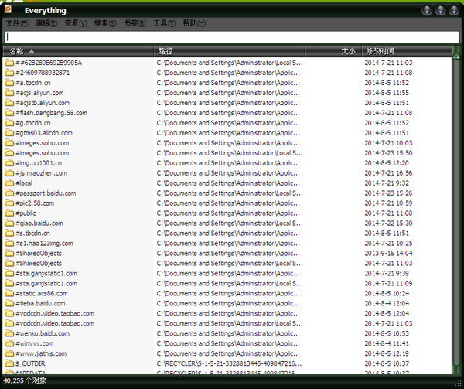Sort by 大小 column header
Viewport: 464px width, 389px height.
tap(333, 52)
